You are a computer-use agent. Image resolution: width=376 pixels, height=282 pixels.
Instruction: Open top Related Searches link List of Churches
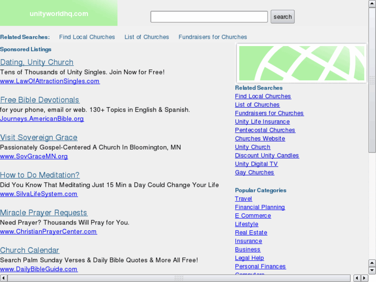(x=147, y=37)
